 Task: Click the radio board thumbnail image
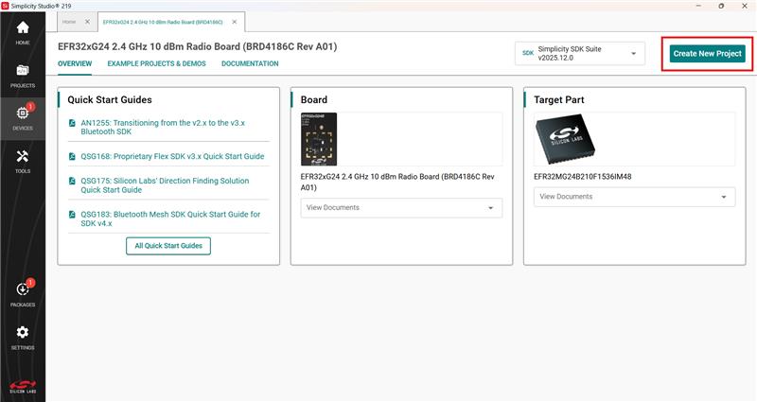(319, 139)
